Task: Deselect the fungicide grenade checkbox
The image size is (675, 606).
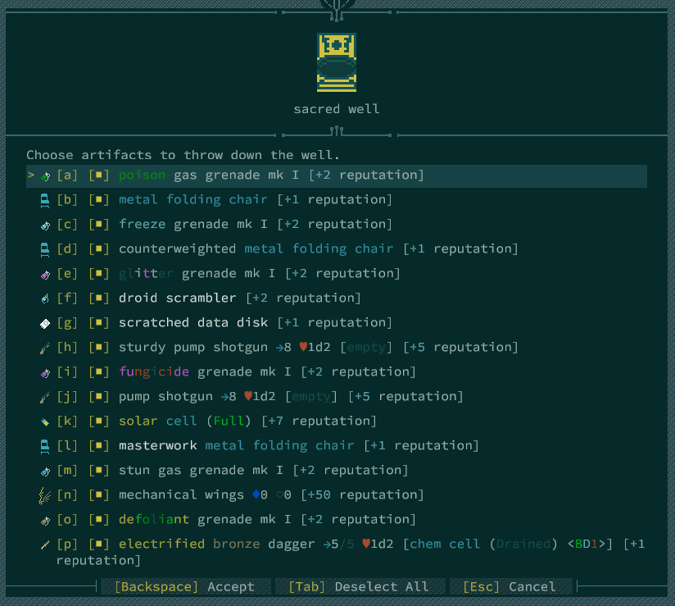Action: [98, 372]
